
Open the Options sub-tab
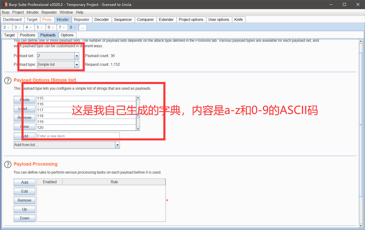[67, 35]
